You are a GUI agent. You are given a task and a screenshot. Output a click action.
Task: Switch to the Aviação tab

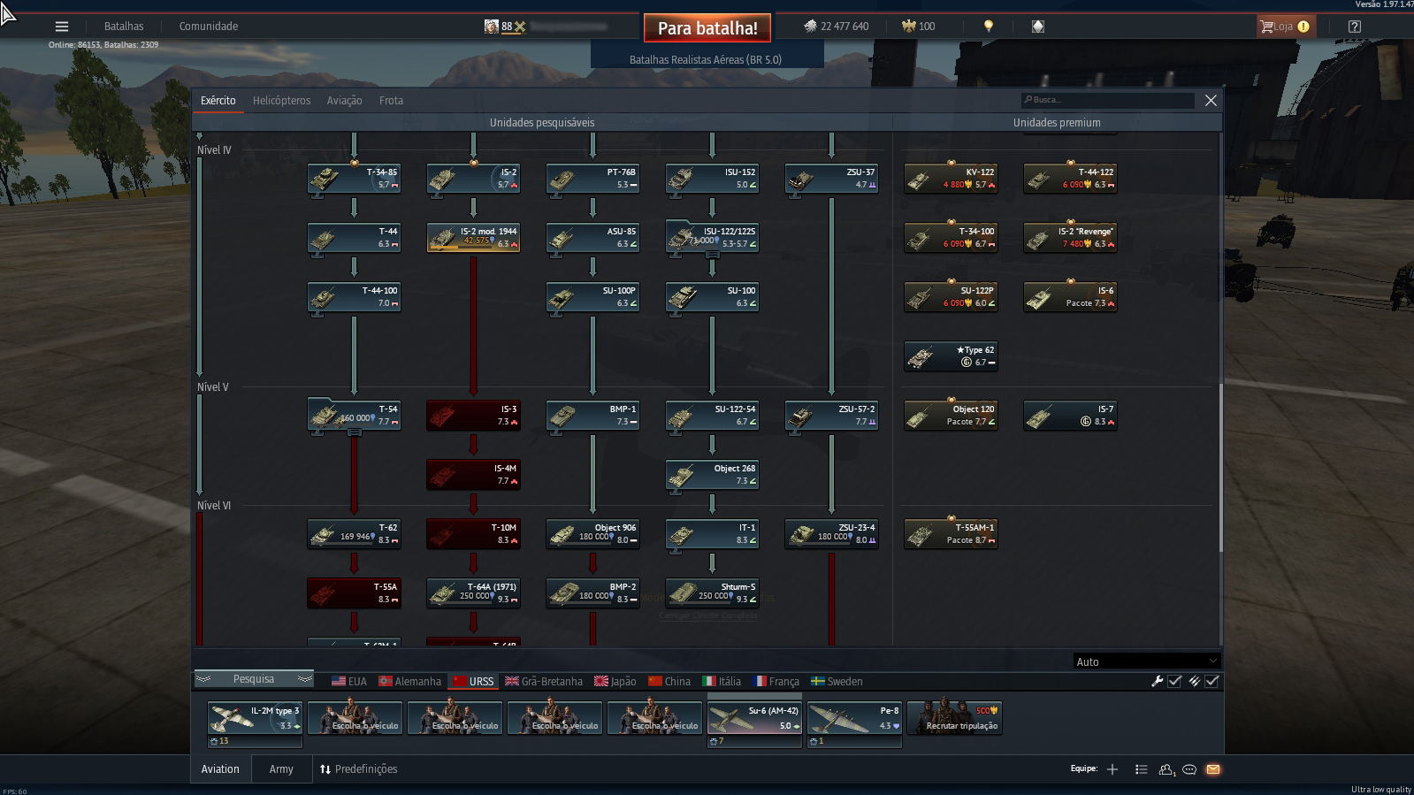(x=344, y=101)
